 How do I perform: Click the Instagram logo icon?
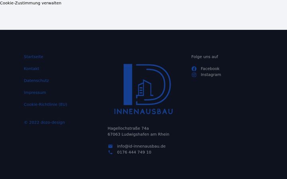[194, 75]
